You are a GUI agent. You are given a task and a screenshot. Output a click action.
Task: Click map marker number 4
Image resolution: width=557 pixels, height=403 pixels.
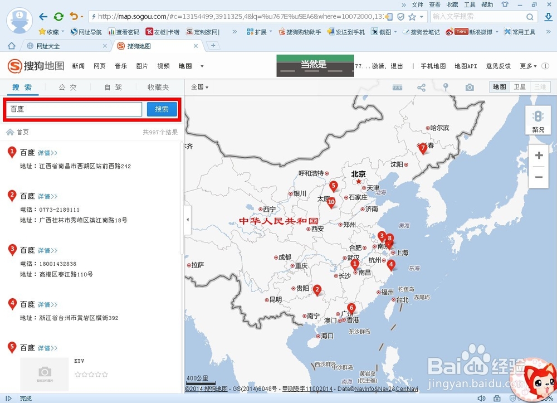pos(391,265)
